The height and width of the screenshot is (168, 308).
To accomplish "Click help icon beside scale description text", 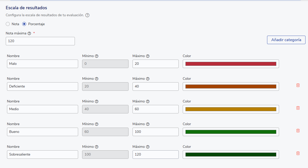I will pos(87,15).
